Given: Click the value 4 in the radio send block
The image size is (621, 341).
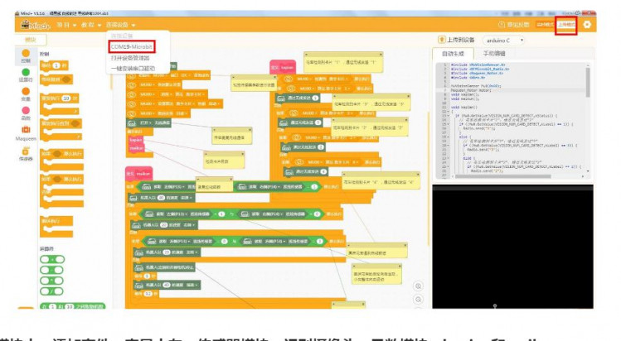Looking at the screenshot, I should pyautogui.click(x=323, y=171).
